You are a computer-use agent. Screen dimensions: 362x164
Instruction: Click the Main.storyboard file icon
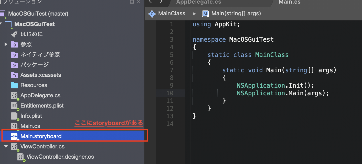[x=15, y=136]
